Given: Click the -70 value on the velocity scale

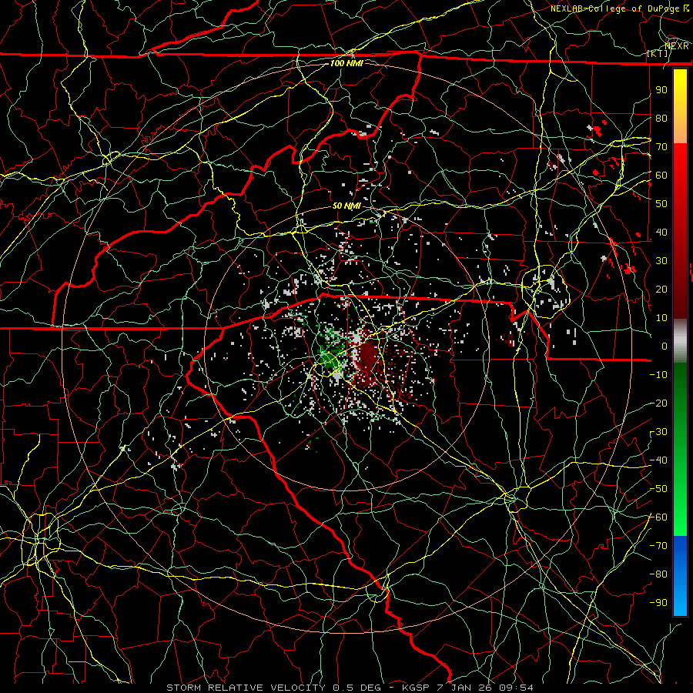Looking at the screenshot, I should (x=658, y=546).
